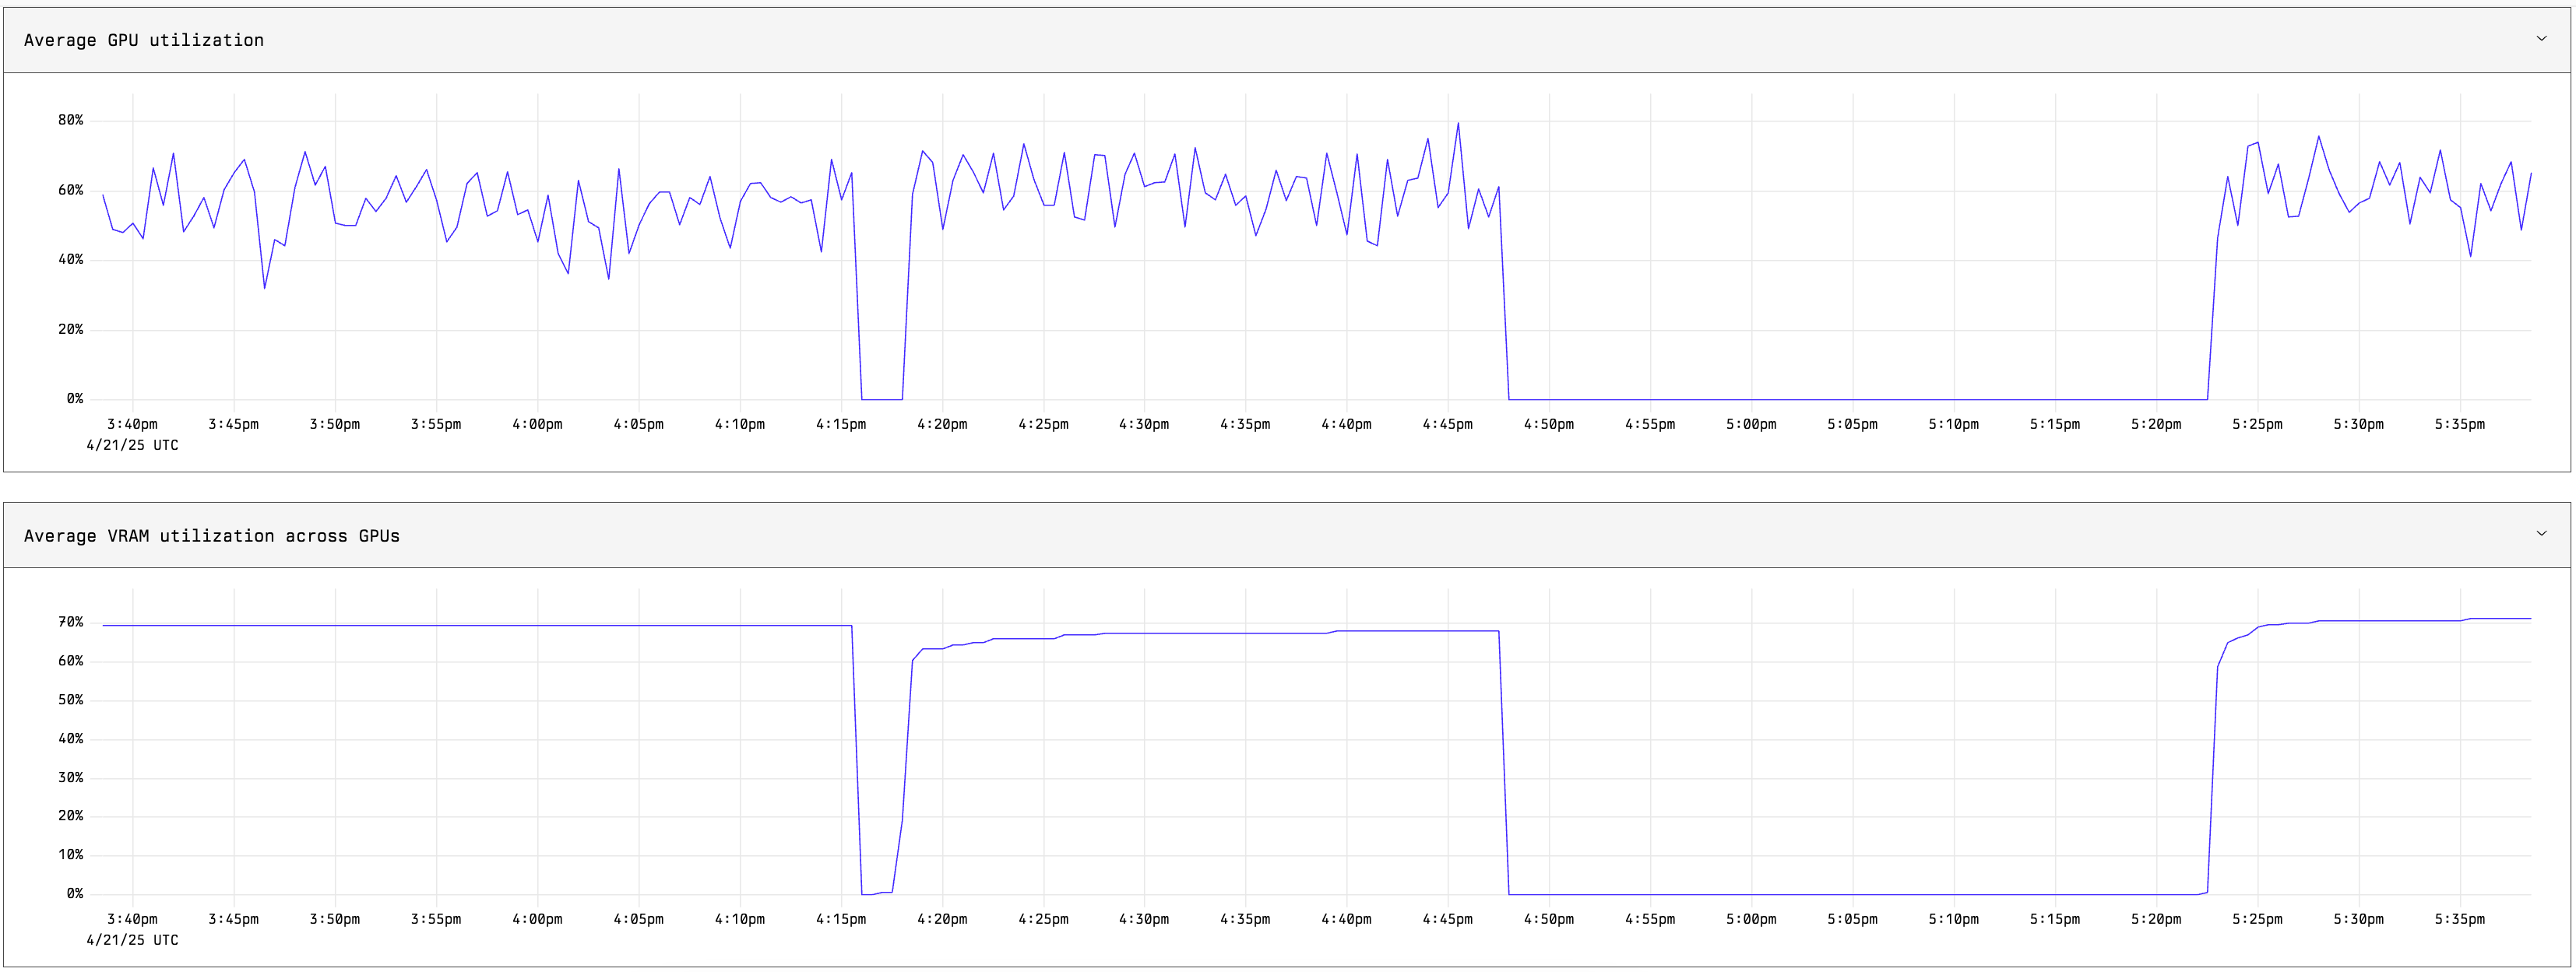Click the 0% label on VRAM utilization axis
This screenshot has height=972, width=2576.
[x=74, y=893]
